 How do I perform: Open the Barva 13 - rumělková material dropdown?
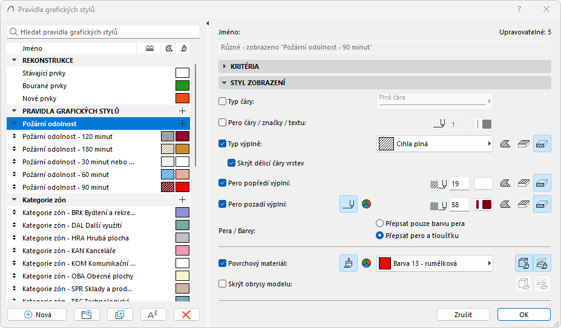pos(434,263)
